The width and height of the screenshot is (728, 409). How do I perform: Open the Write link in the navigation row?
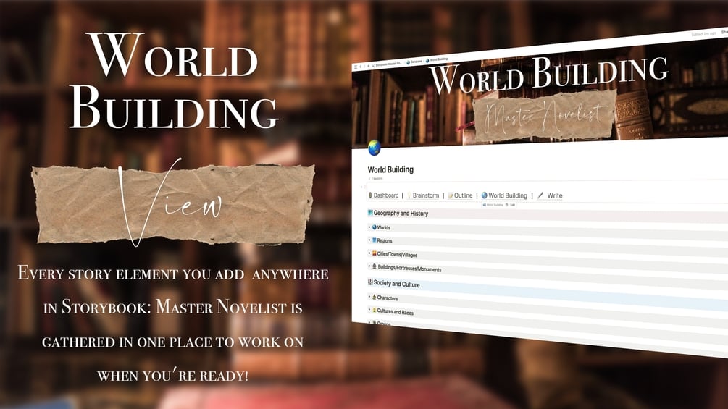(555, 195)
